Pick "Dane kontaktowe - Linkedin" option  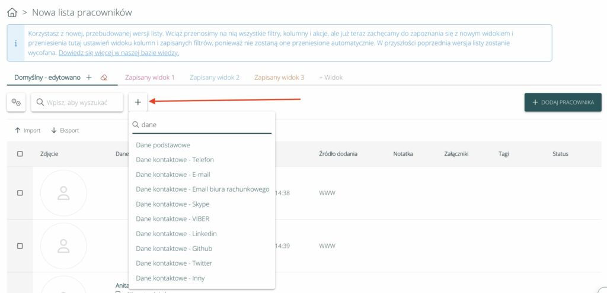176,234
